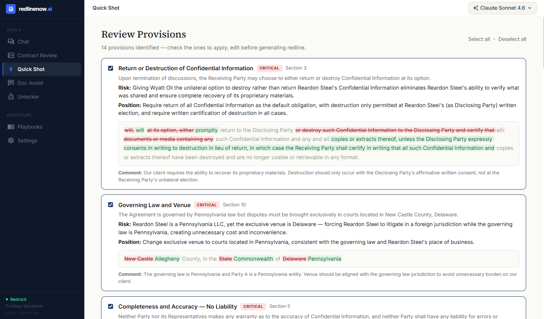Click the Unlocker padlock icon
Viewport: 544px width, 319px height.
coord(12,96)
